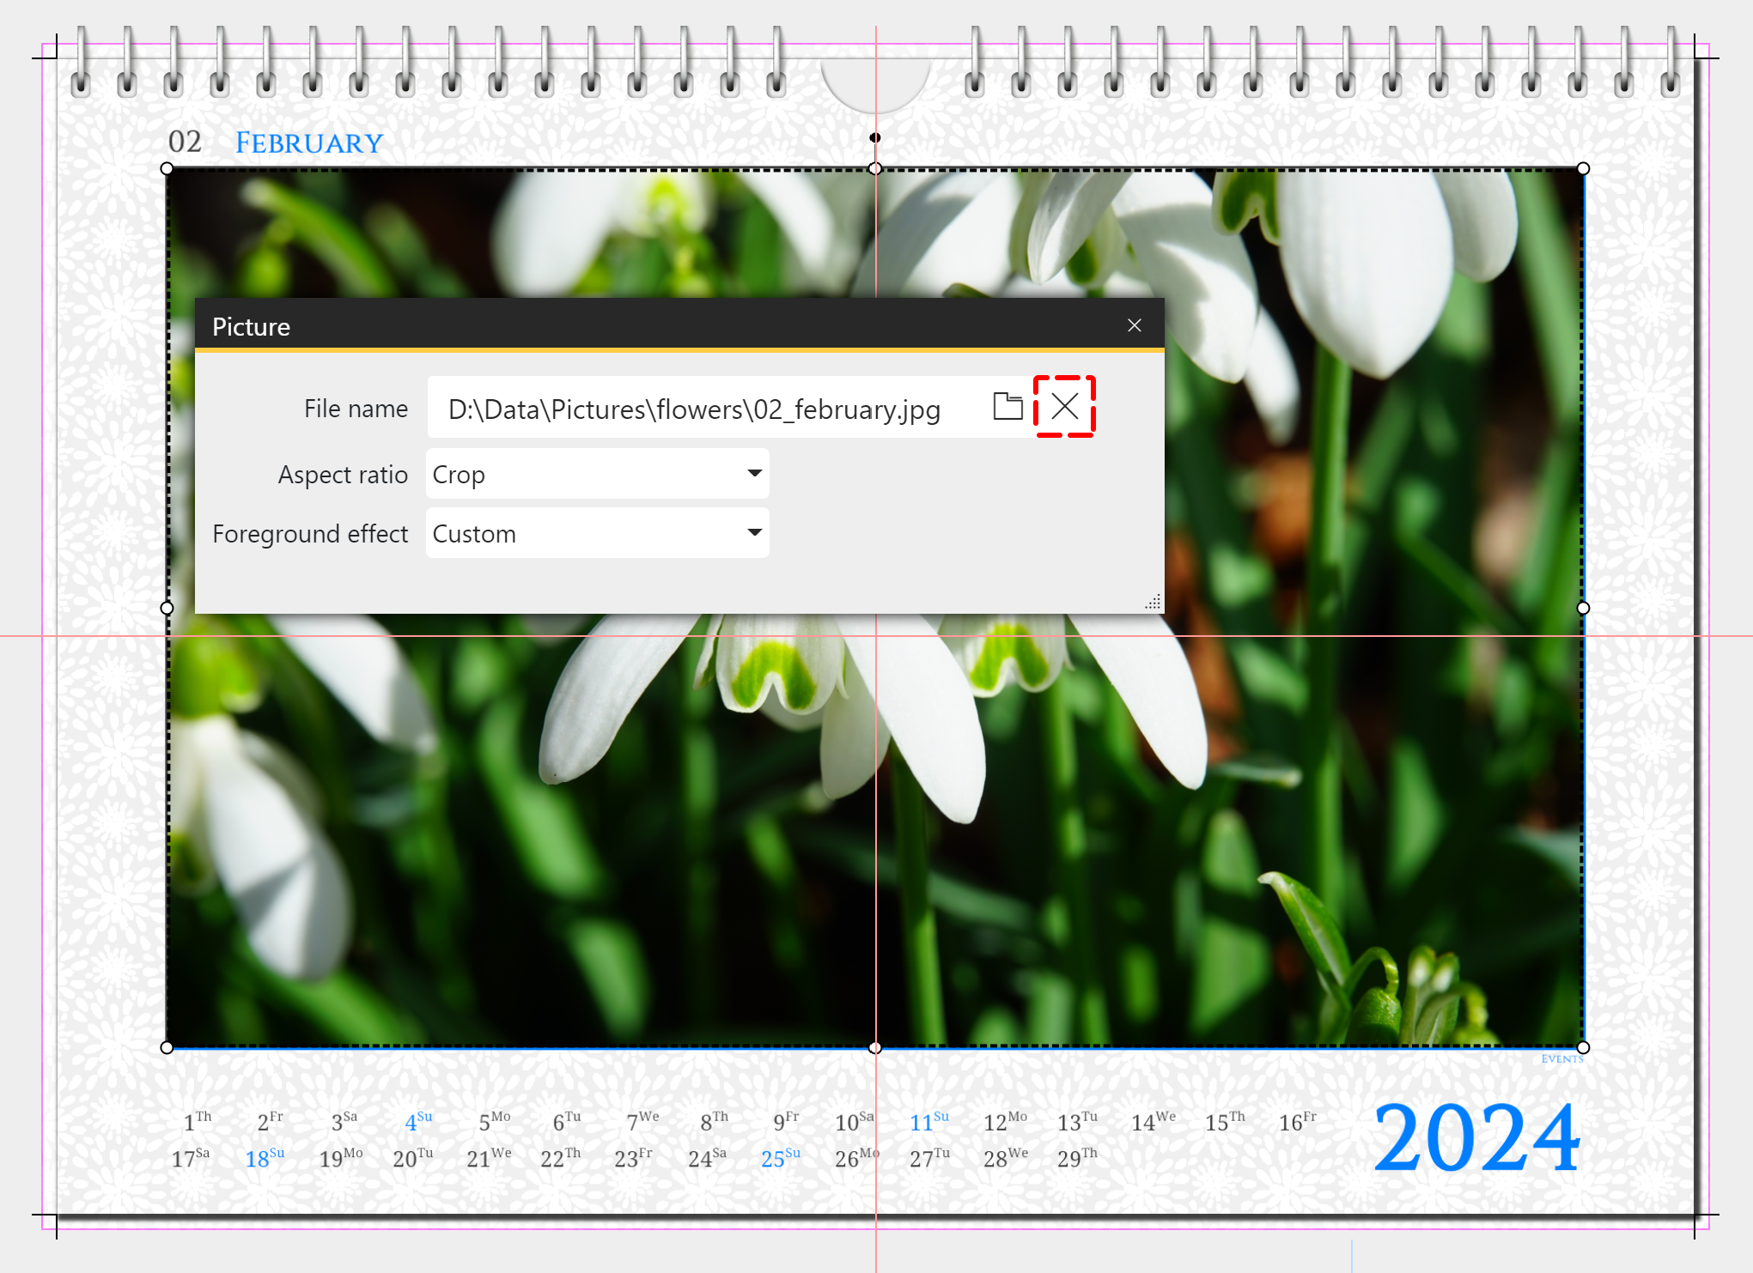Screen dimensions: 1753x1273
Task: Click the browse folder icon for file
Action: pos(1007,408)
